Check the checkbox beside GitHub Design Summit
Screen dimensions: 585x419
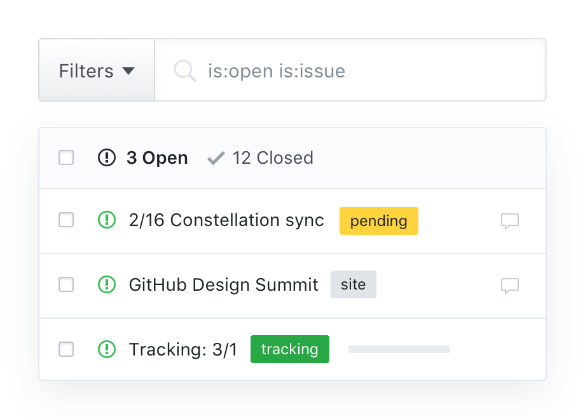[66, 284]
